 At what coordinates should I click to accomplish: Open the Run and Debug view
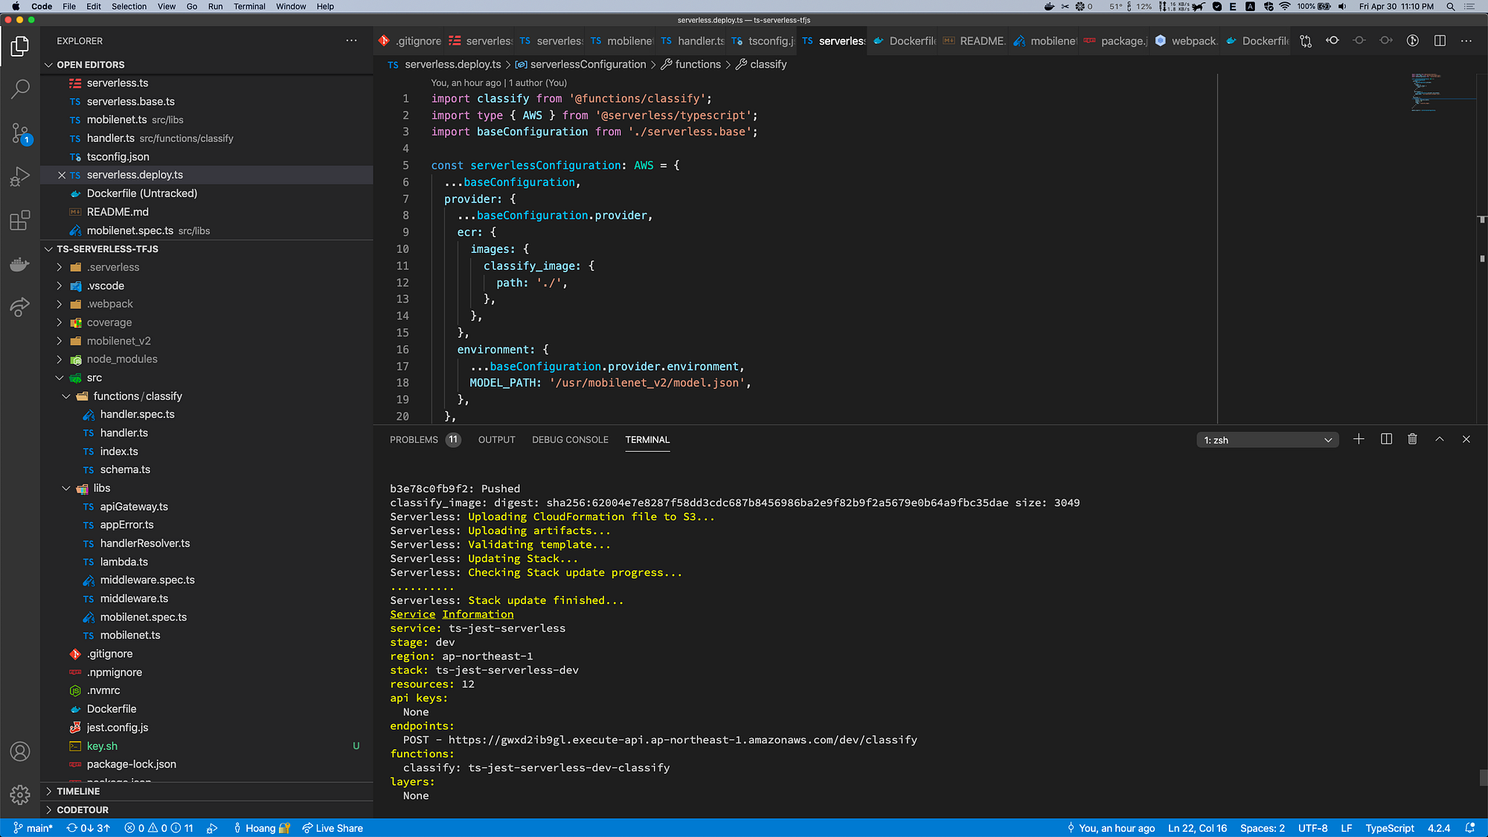[20, 177]
